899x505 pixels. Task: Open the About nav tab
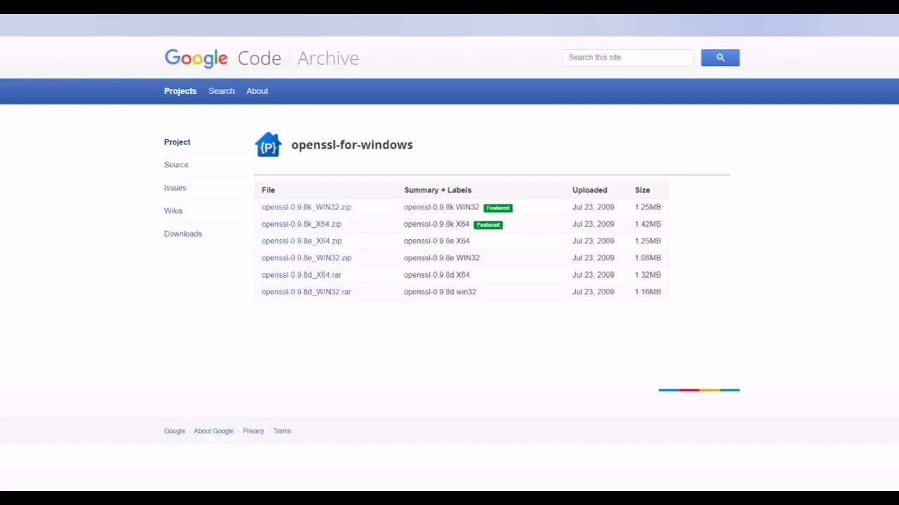(x=257, y=91)
